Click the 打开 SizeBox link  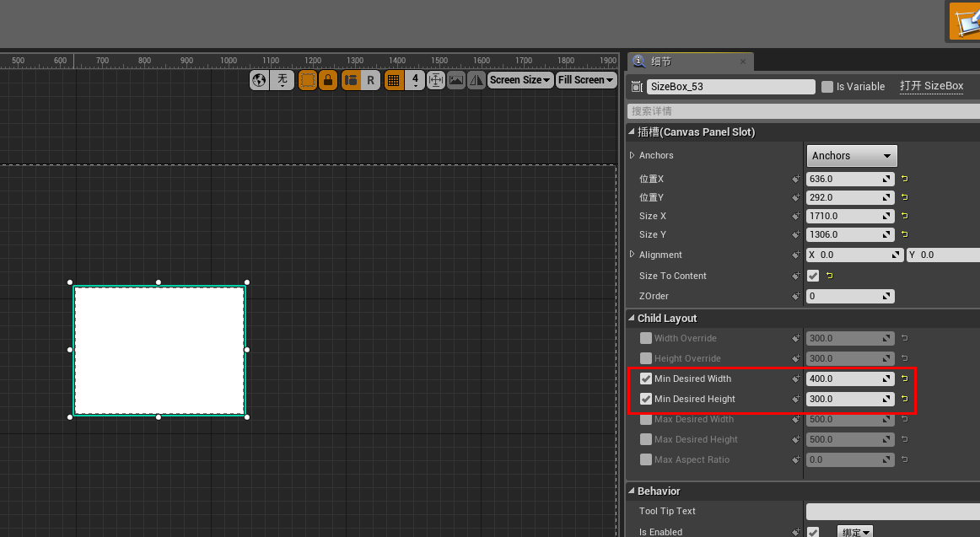[x=931, y=86]
